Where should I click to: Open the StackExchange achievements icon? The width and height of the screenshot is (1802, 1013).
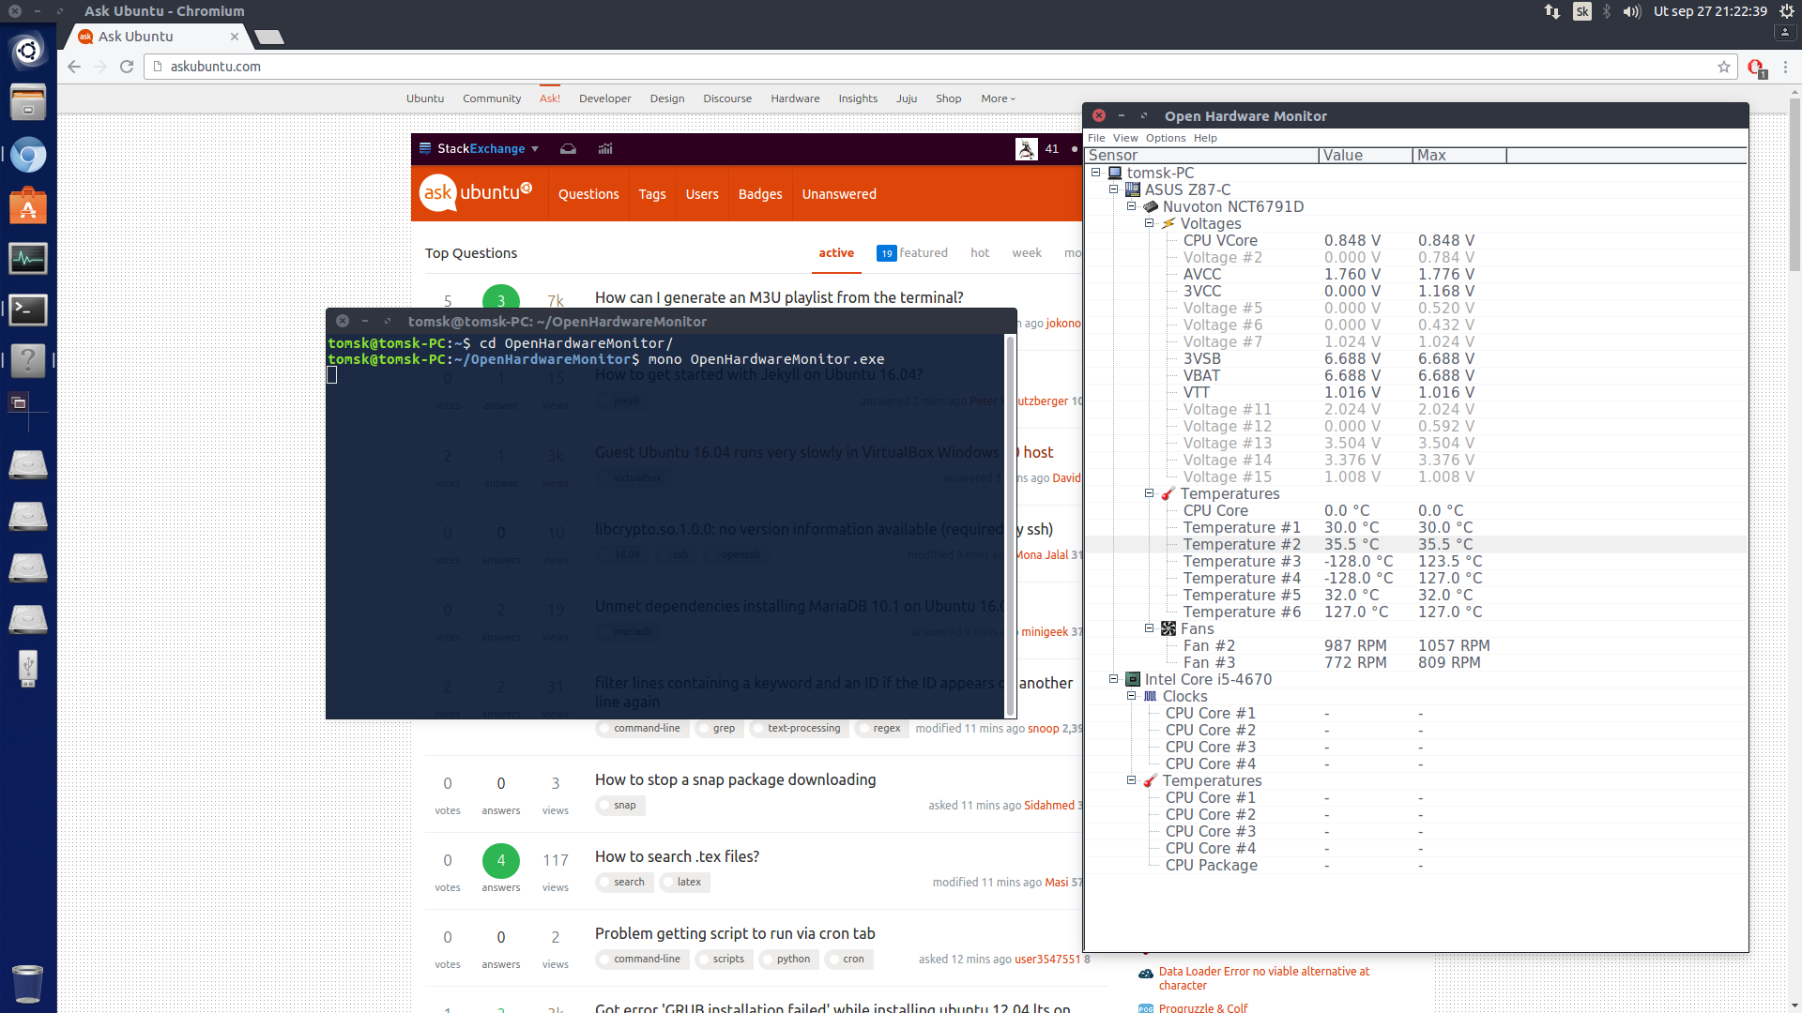pos(605,148)
